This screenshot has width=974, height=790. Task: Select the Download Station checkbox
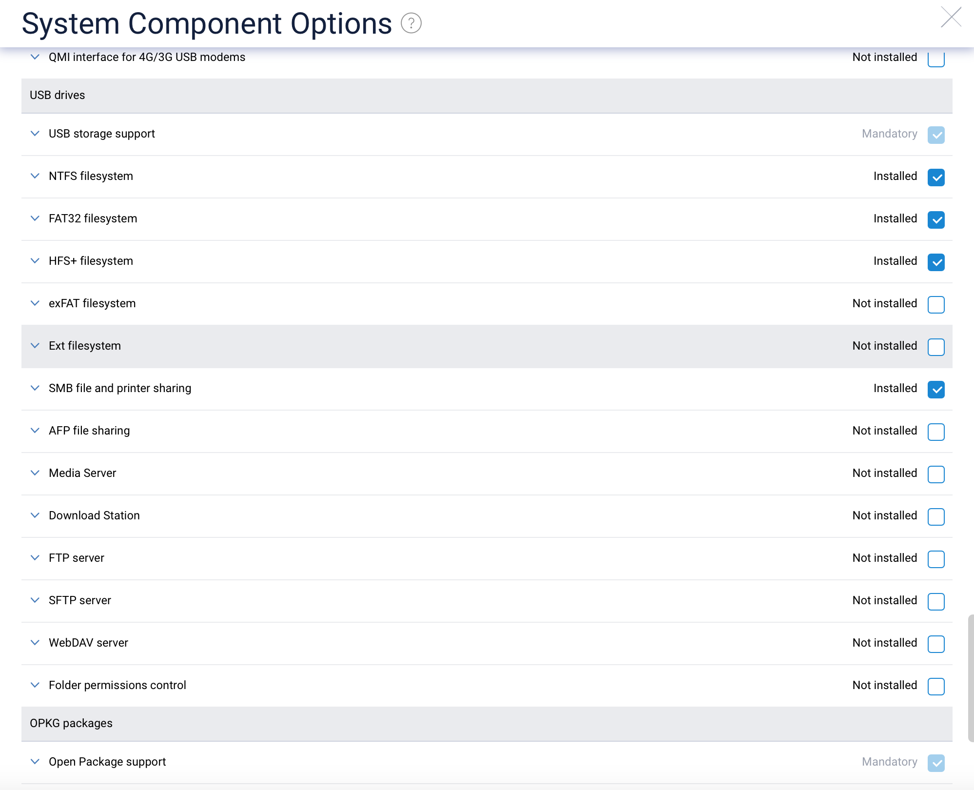[x=936, y=516]
